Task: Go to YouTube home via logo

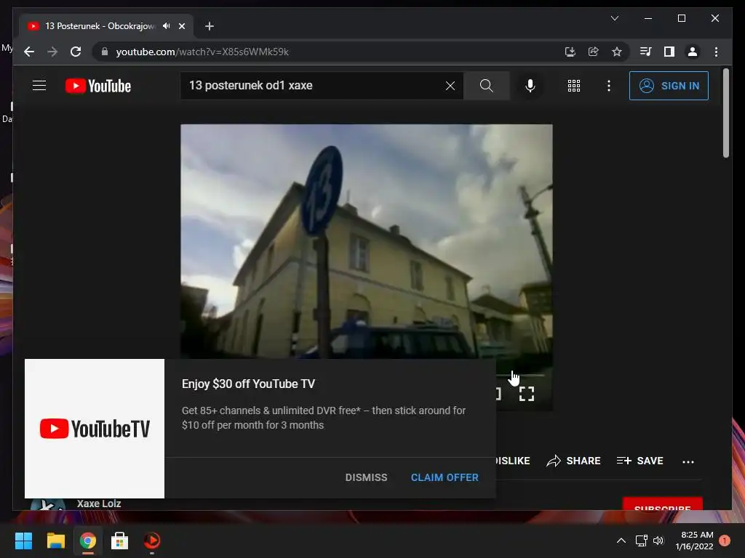Action: point(98,86)
